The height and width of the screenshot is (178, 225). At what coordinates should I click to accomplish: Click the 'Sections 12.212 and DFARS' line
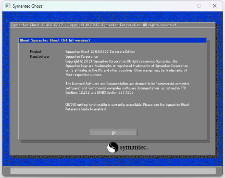point(100,92)
